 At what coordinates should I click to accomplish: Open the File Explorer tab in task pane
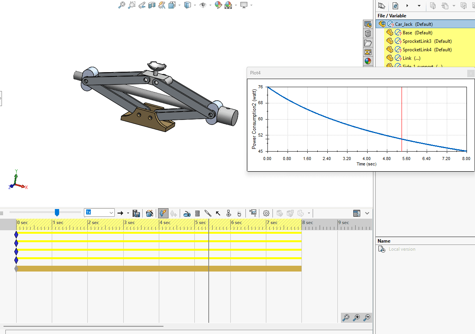[368, 43]
